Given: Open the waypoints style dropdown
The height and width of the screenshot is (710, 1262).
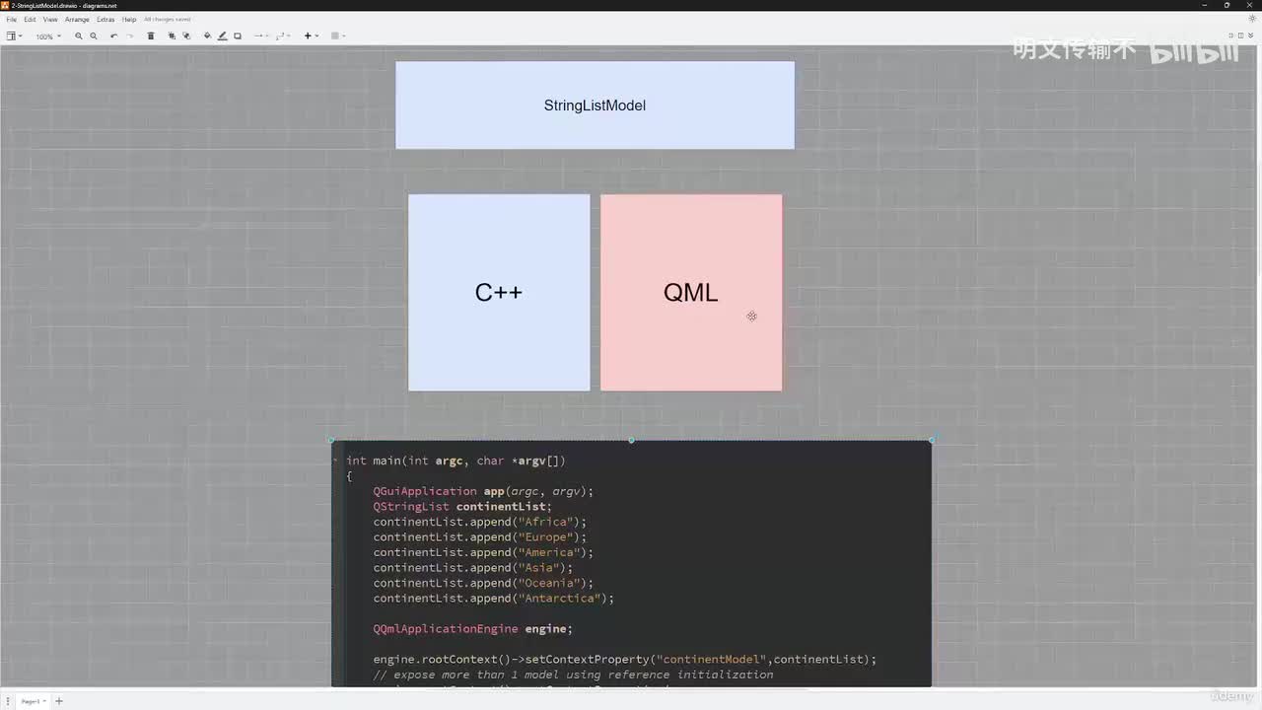Looking at the screenshot, I should coord(283,36).
